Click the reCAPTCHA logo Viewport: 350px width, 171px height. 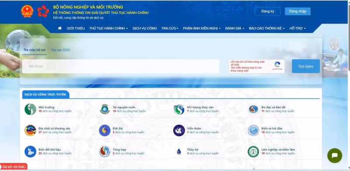277,65
